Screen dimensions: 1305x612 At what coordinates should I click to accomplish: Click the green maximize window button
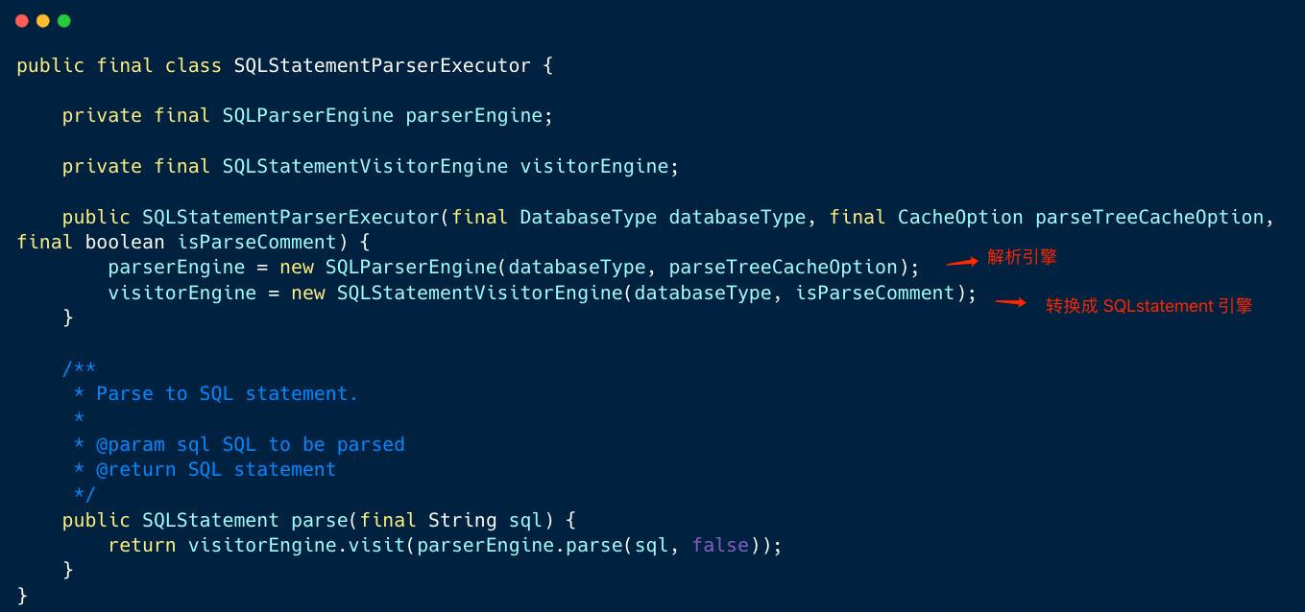[x=64, y=21]
